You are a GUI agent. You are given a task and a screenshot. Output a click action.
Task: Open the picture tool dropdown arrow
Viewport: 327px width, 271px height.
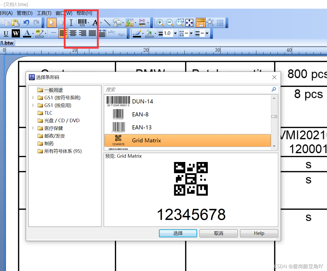pos(135,23)
